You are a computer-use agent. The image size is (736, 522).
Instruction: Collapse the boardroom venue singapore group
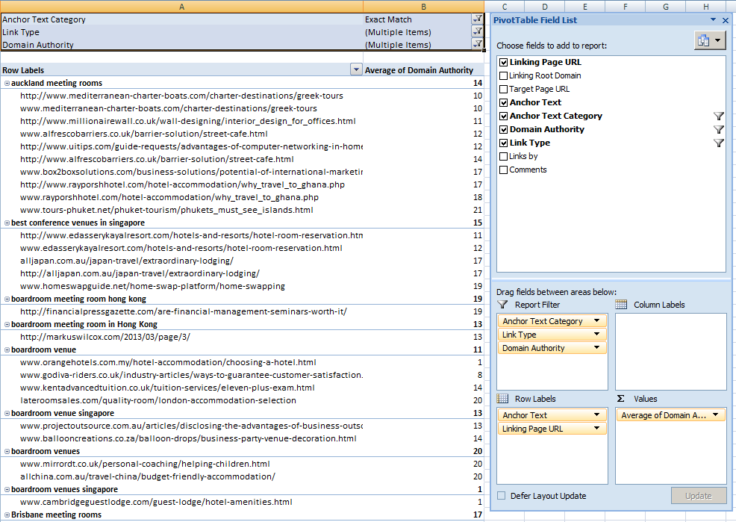7,413
